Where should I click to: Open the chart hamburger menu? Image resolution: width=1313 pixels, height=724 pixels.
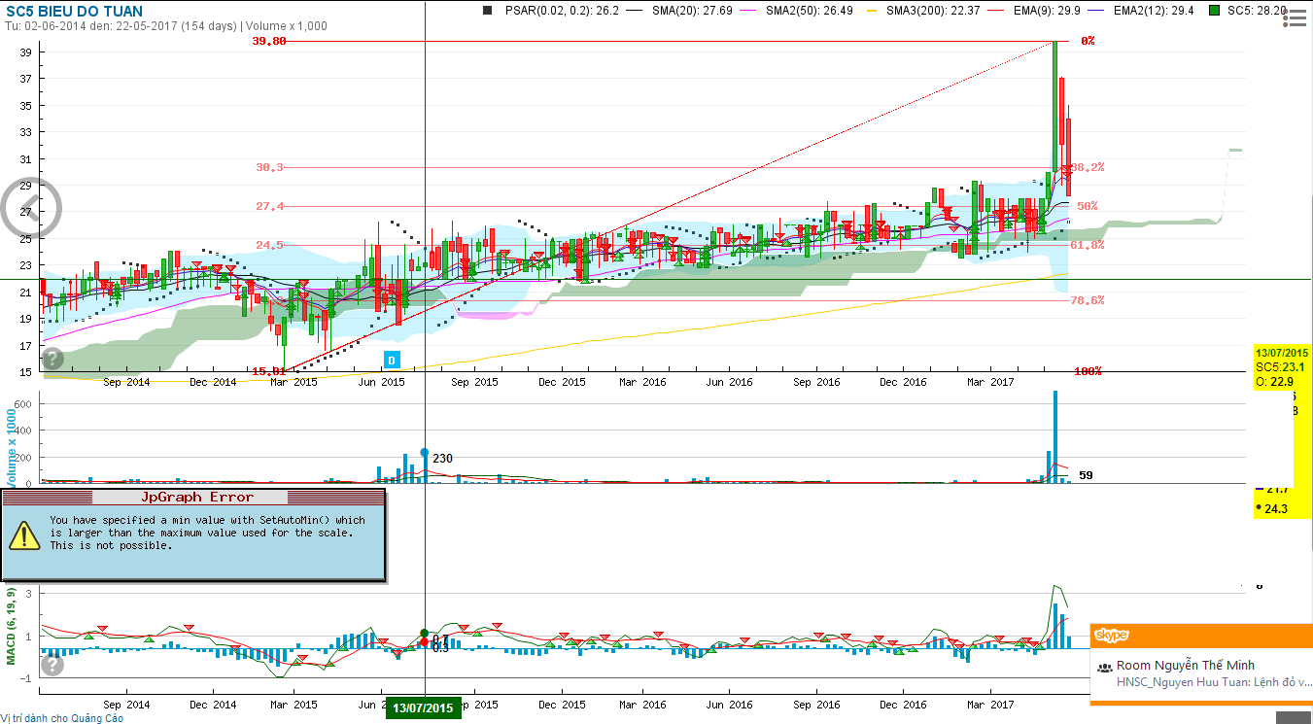tap(1294, 17)
